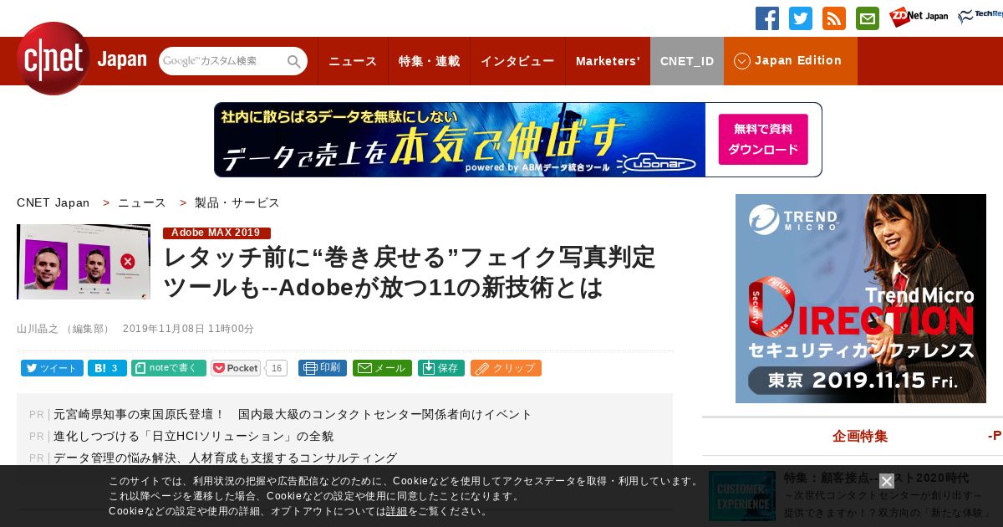Open the Trend Micro DIRECTION ad
The width and height of the screenshot is (1003, 527).
[861, 299]
